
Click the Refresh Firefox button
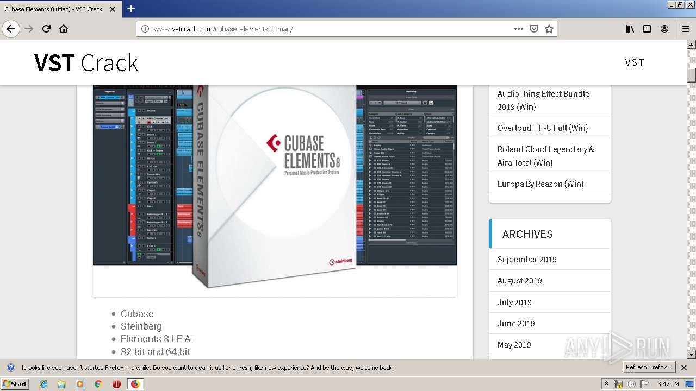648,367
